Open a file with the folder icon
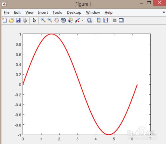The image size is (166, 144). coord(11,20)
